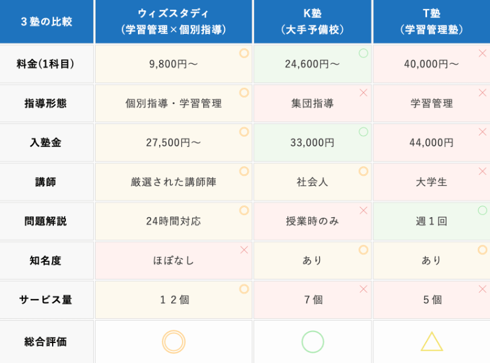
Task: Click the green circle mark in the 33,000円 cell
Action: click(x=364, y=132)
